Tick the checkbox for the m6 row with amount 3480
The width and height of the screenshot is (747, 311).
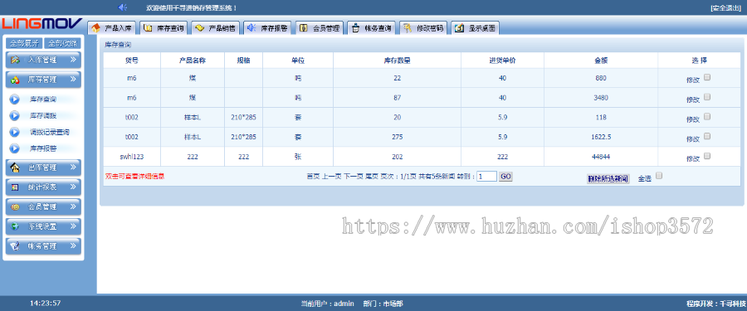tap(707, 97)
